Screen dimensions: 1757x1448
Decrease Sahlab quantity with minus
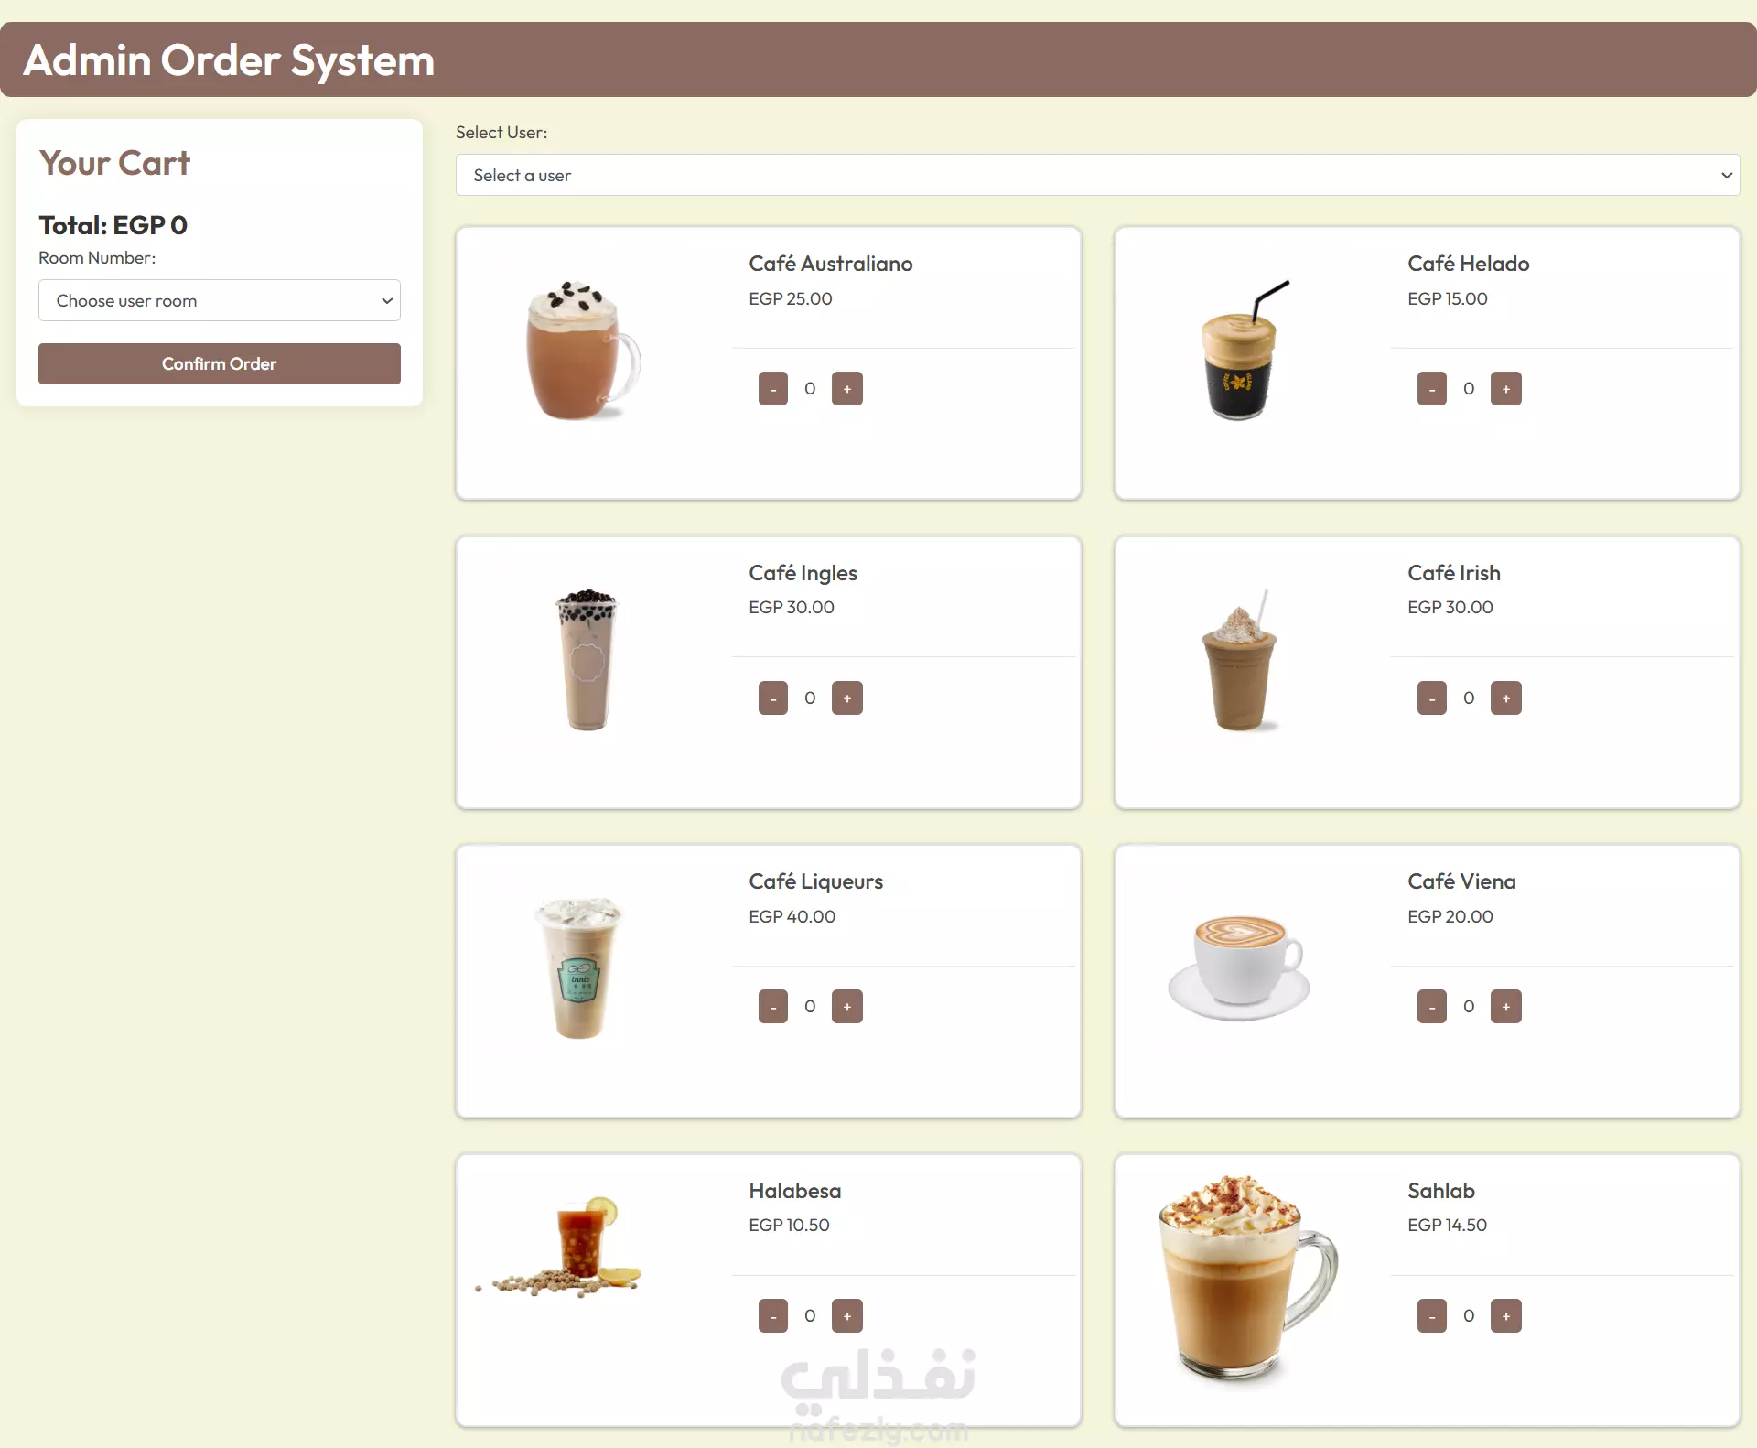1432,1316
